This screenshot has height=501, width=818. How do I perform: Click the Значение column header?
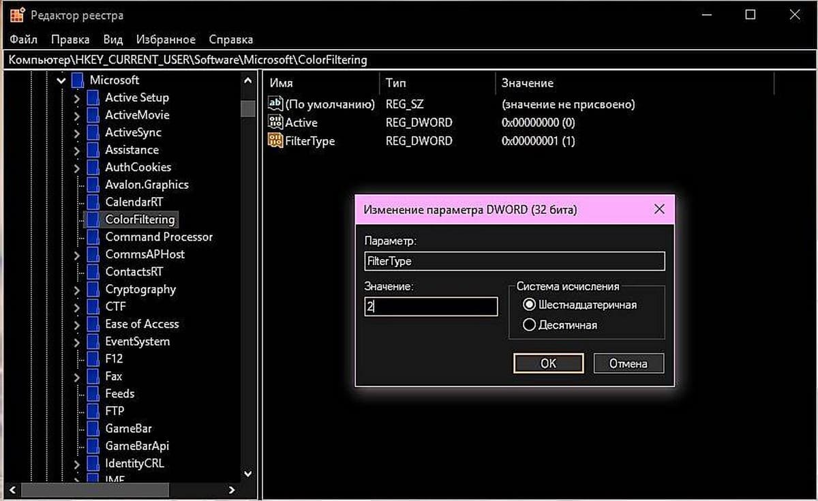(x=635, y=83)
